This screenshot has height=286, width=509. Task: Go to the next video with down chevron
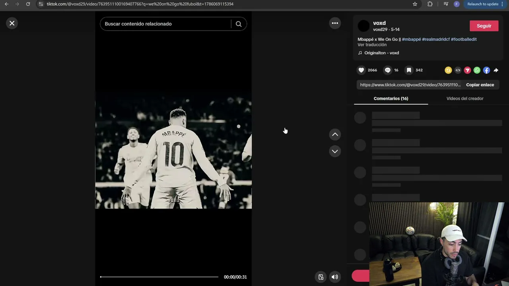pos(335,151)
